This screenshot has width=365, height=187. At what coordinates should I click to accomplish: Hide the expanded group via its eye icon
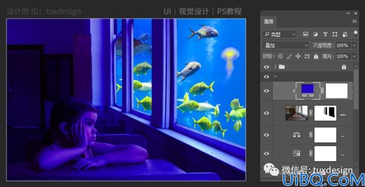pos(267,76)
